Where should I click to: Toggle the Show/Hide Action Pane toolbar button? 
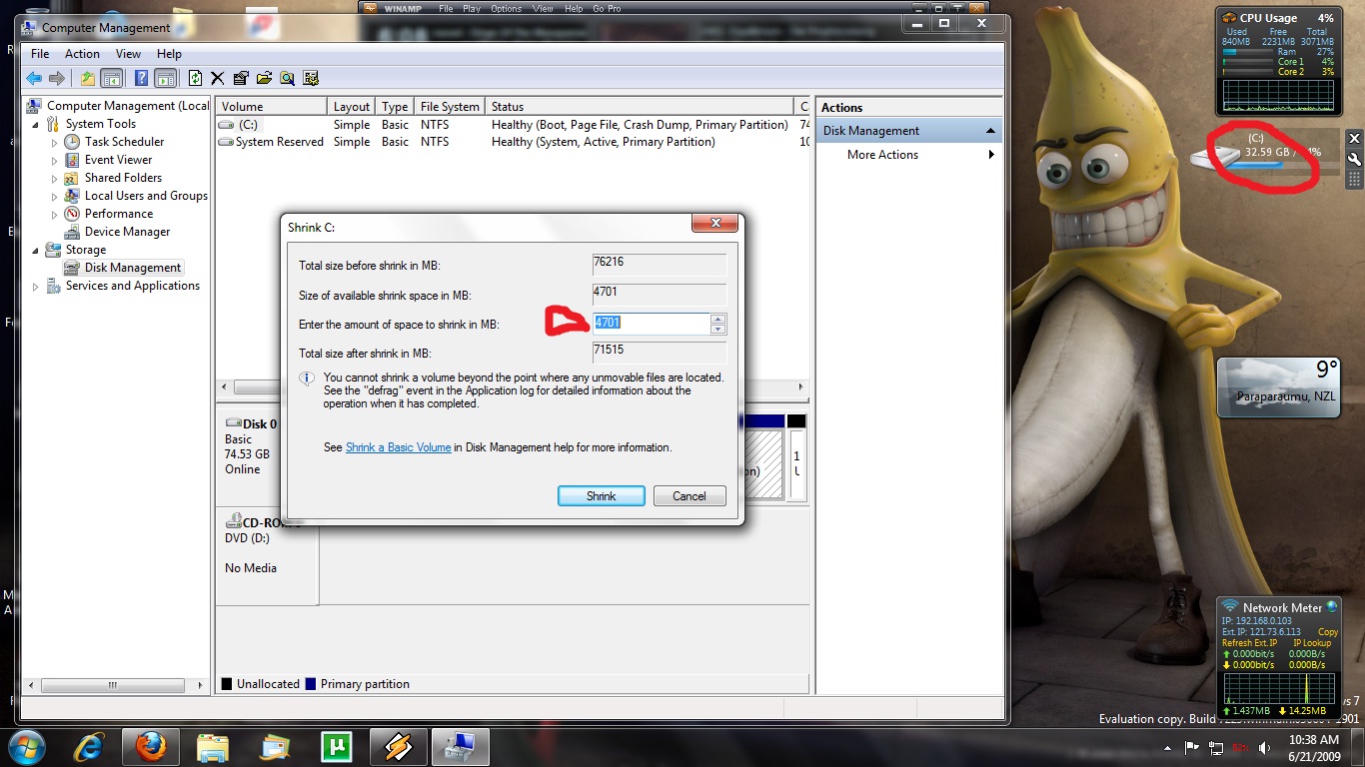pyautogui.click(x=166, y=78)
